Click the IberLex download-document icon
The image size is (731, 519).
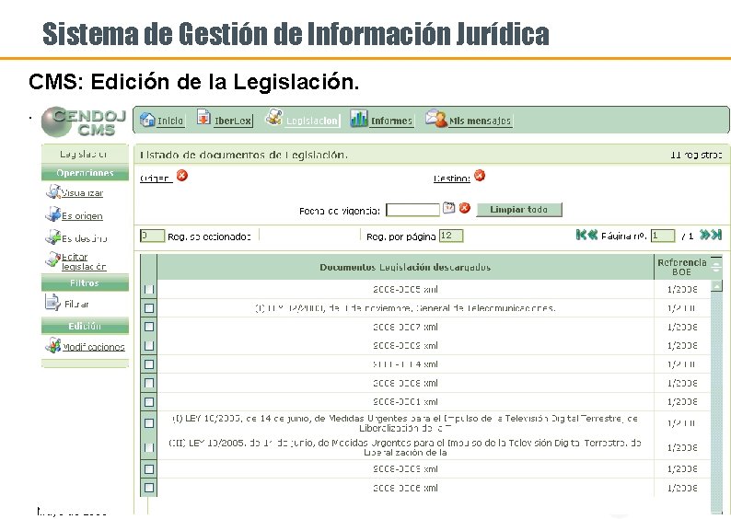point(203,118)
